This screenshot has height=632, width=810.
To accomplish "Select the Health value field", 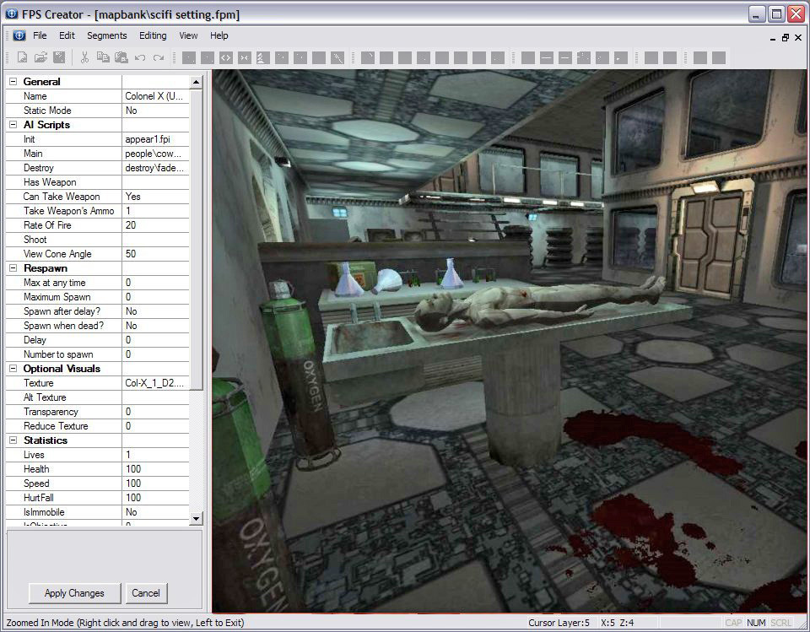I will pyautogui.click(x=155, y=469).
